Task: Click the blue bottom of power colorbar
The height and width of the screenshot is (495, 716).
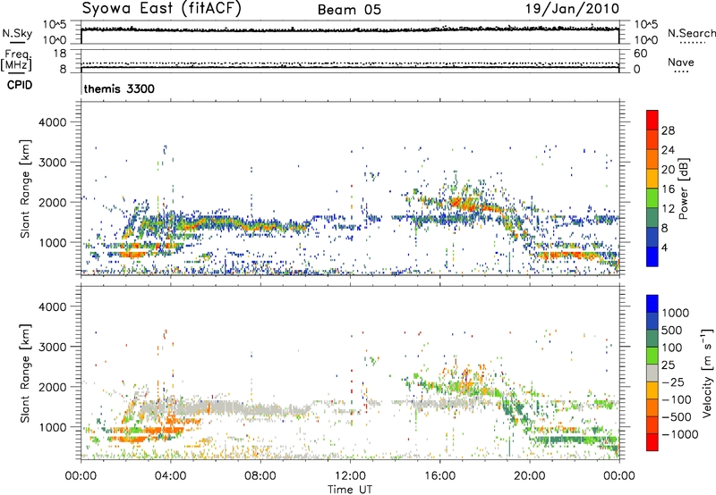Action: tap(652, 256)
